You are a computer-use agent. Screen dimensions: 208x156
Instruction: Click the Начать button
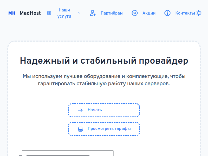pos(104,110)
